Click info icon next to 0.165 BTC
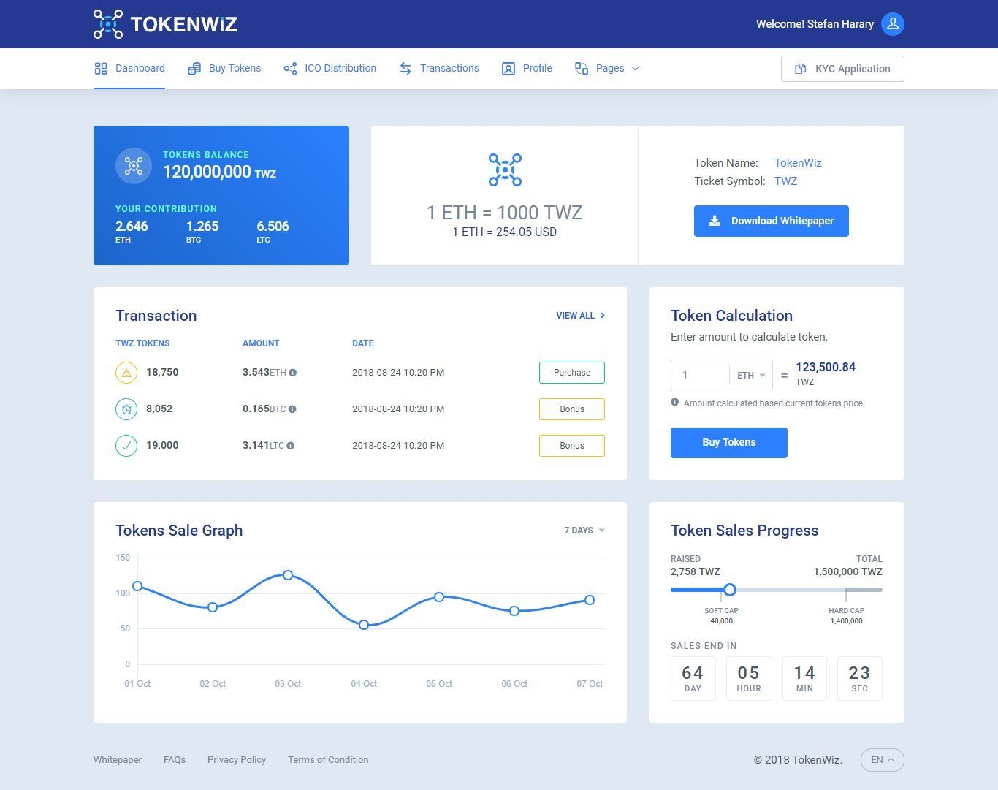 [x=292, y=409]
